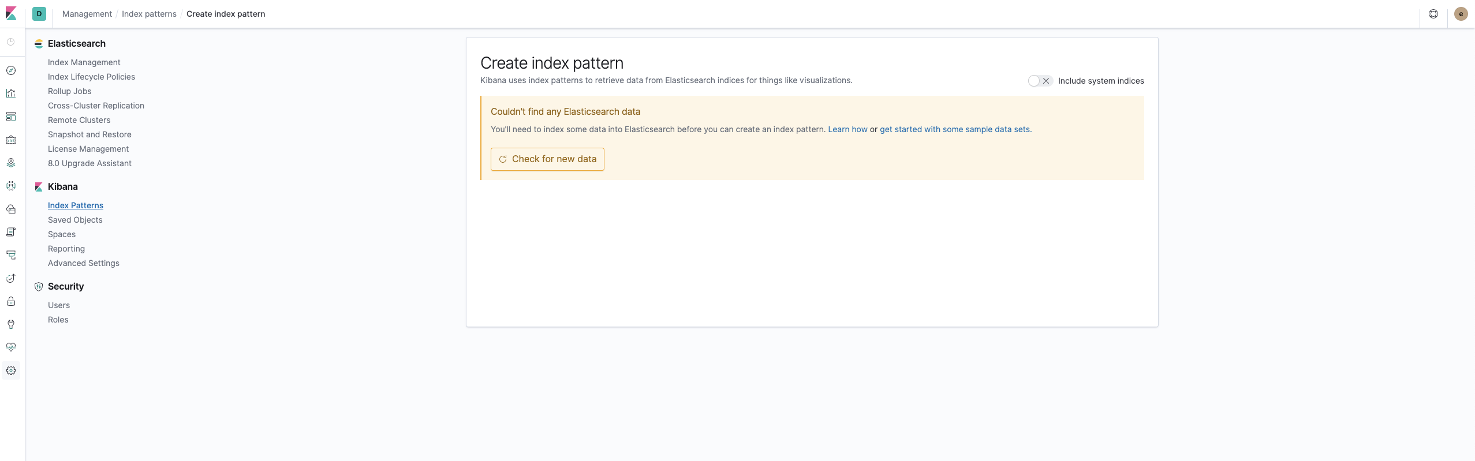This screenshot has height=461, width=1475.
Task: Open Canvas icon in side nav
Action: click(11, 140)
